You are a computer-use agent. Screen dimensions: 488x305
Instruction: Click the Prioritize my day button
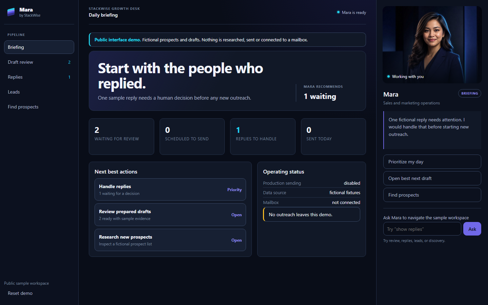(x=432, y=162)
